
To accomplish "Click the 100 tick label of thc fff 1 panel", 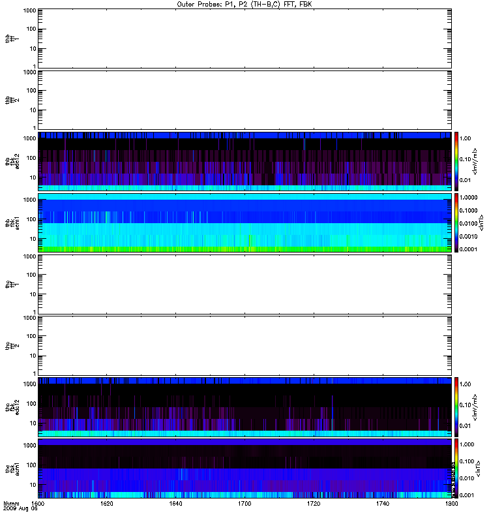I will (x=31, y=275).
